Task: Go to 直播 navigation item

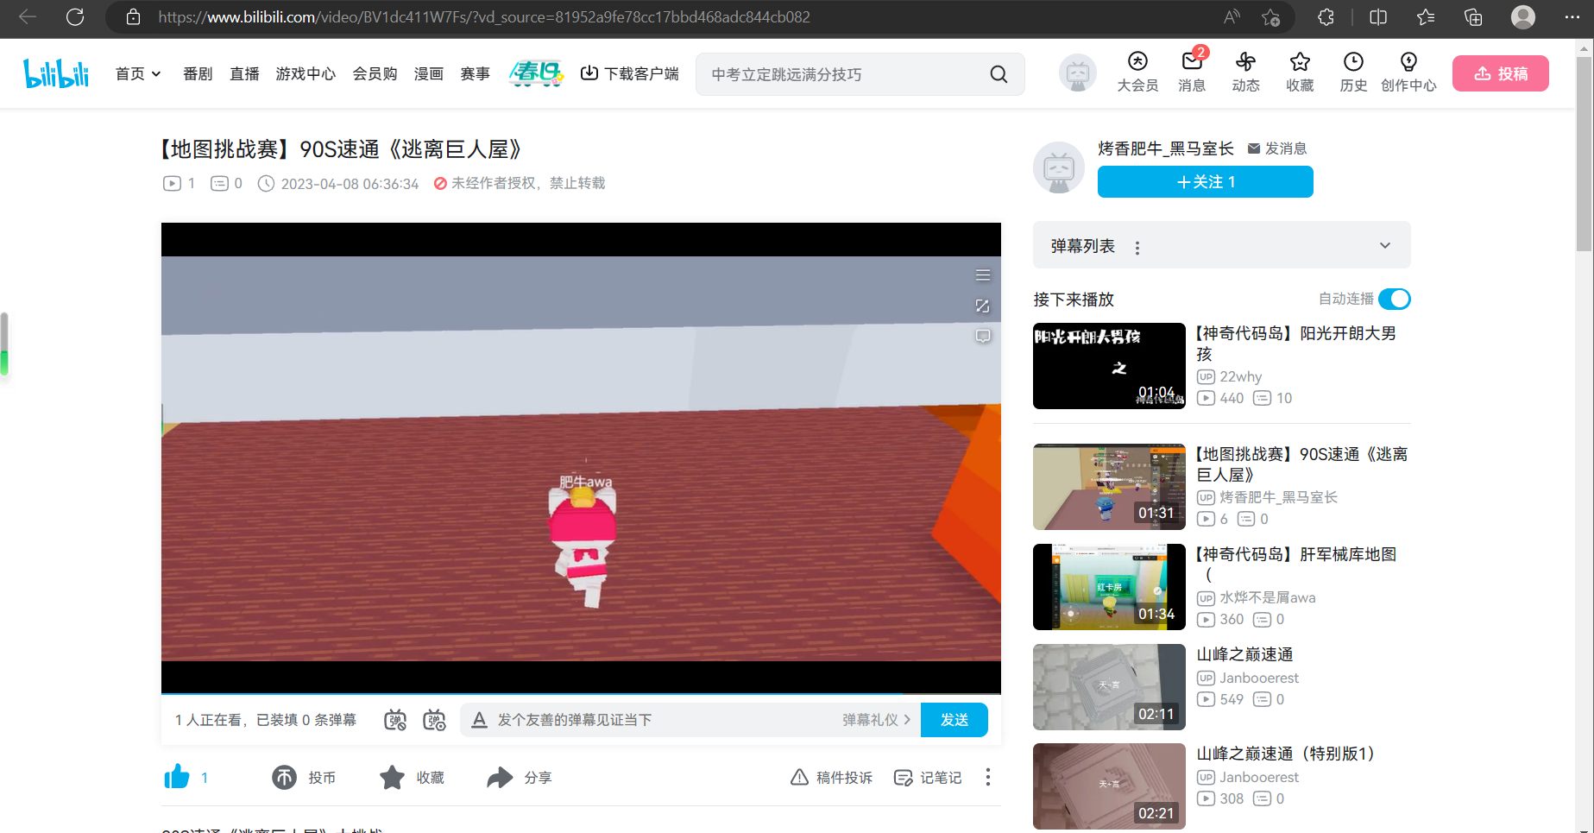Action: [244, 74]
